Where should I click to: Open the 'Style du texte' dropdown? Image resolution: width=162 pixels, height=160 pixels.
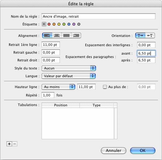coord(69,68)
